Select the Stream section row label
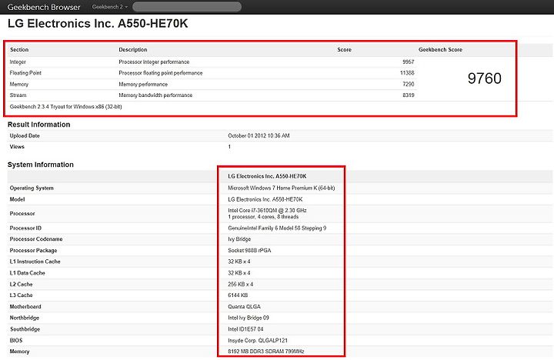This screenshot has width=554, height=360. point(18,95)
